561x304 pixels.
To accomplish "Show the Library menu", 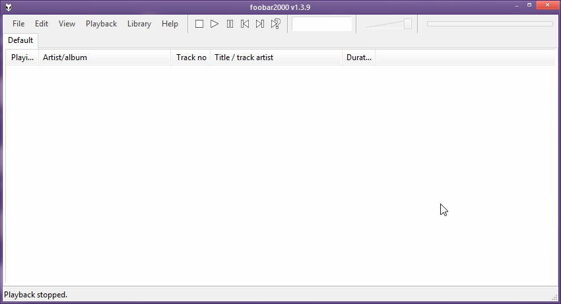I will 139,24.
